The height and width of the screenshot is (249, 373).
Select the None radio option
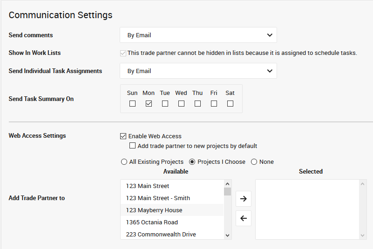254,162
